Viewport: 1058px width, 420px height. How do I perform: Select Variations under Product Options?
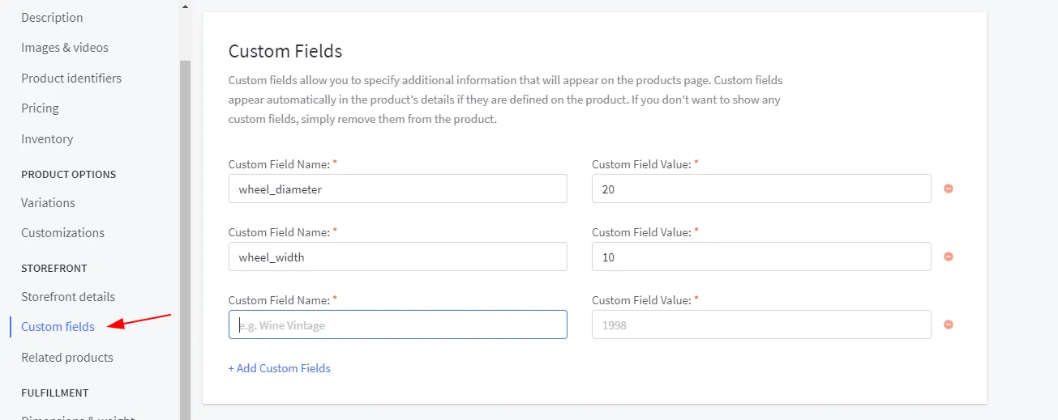click(x=48, y=203)
